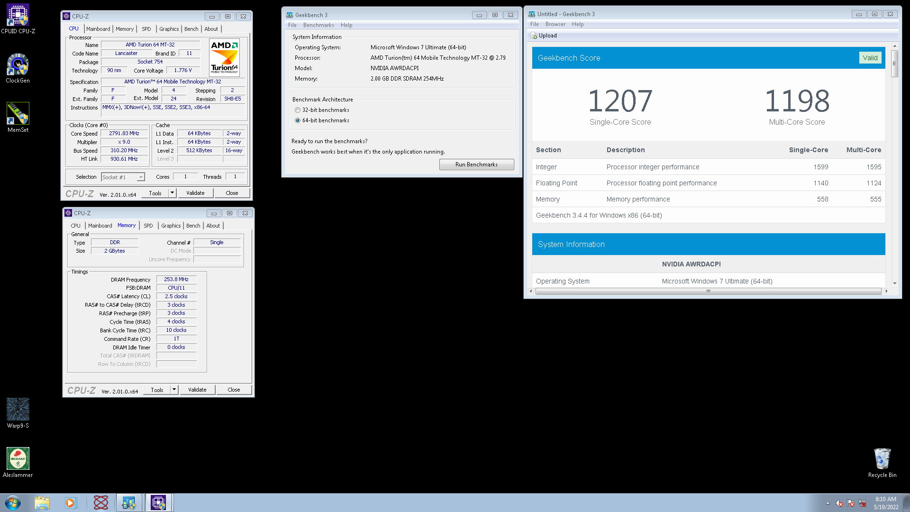Open File menu in Geekbench 3 window

(x=292, y=25)
